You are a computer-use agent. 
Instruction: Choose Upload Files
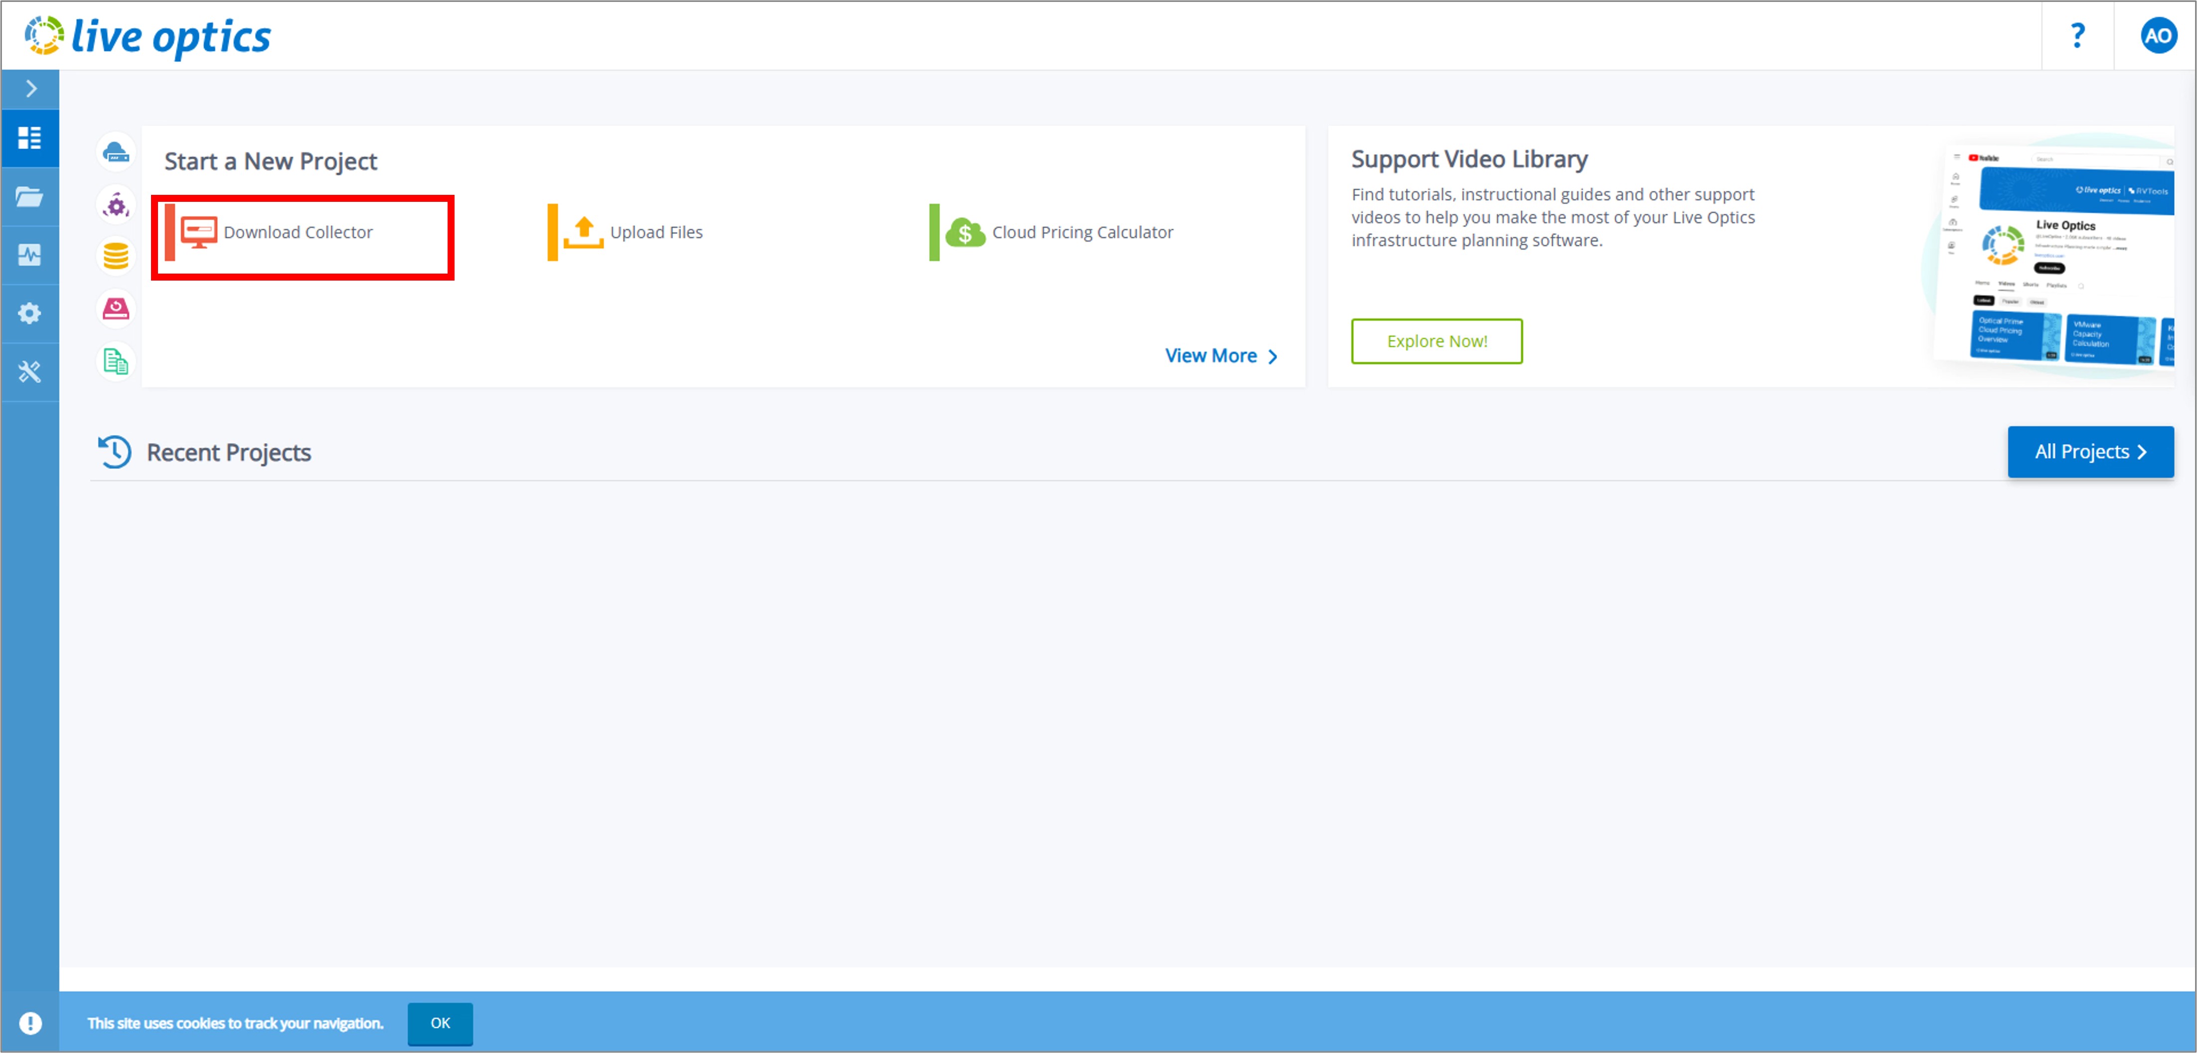(655, 232)
